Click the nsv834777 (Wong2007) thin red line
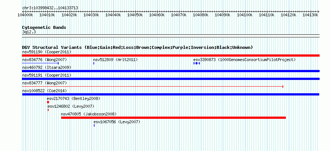This screenshot has width=330, height=151. tap(153, 86)
